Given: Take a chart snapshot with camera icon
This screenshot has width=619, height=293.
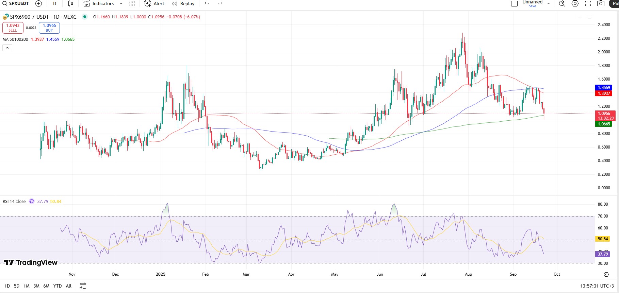Looking at the screenshot, I should (601, 3).
